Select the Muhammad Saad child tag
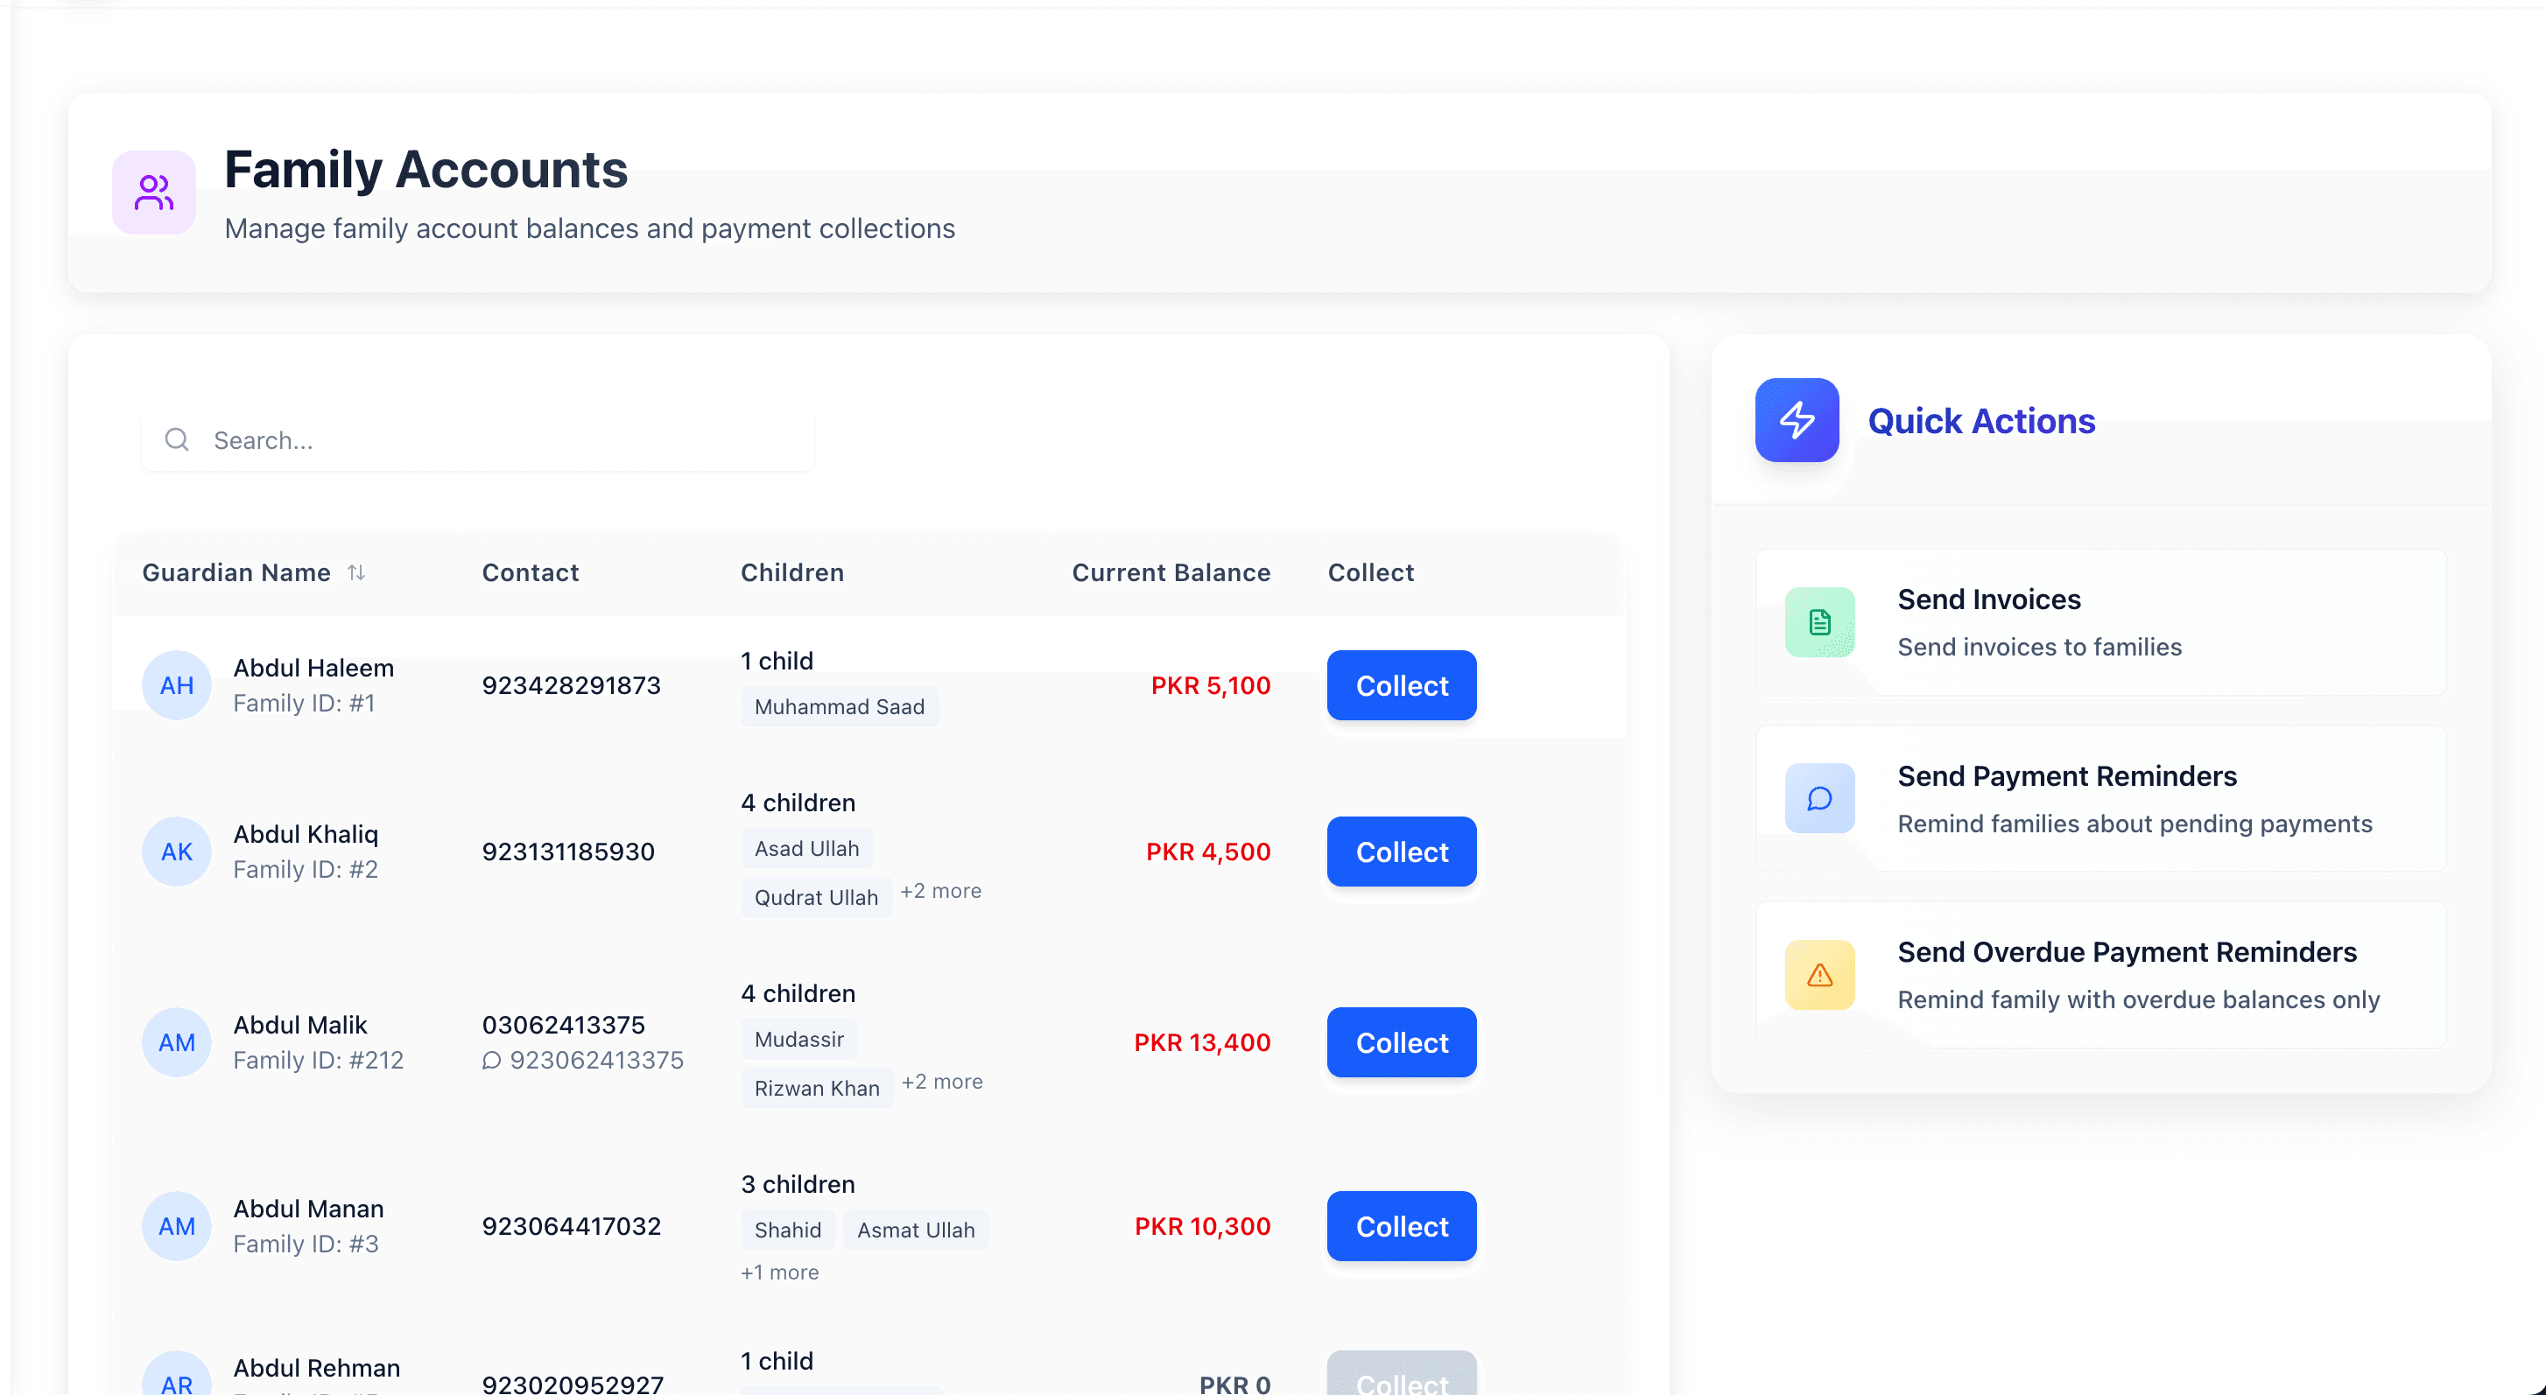Viewport: 2546px width, 1395px height. (x=839, y=705)
